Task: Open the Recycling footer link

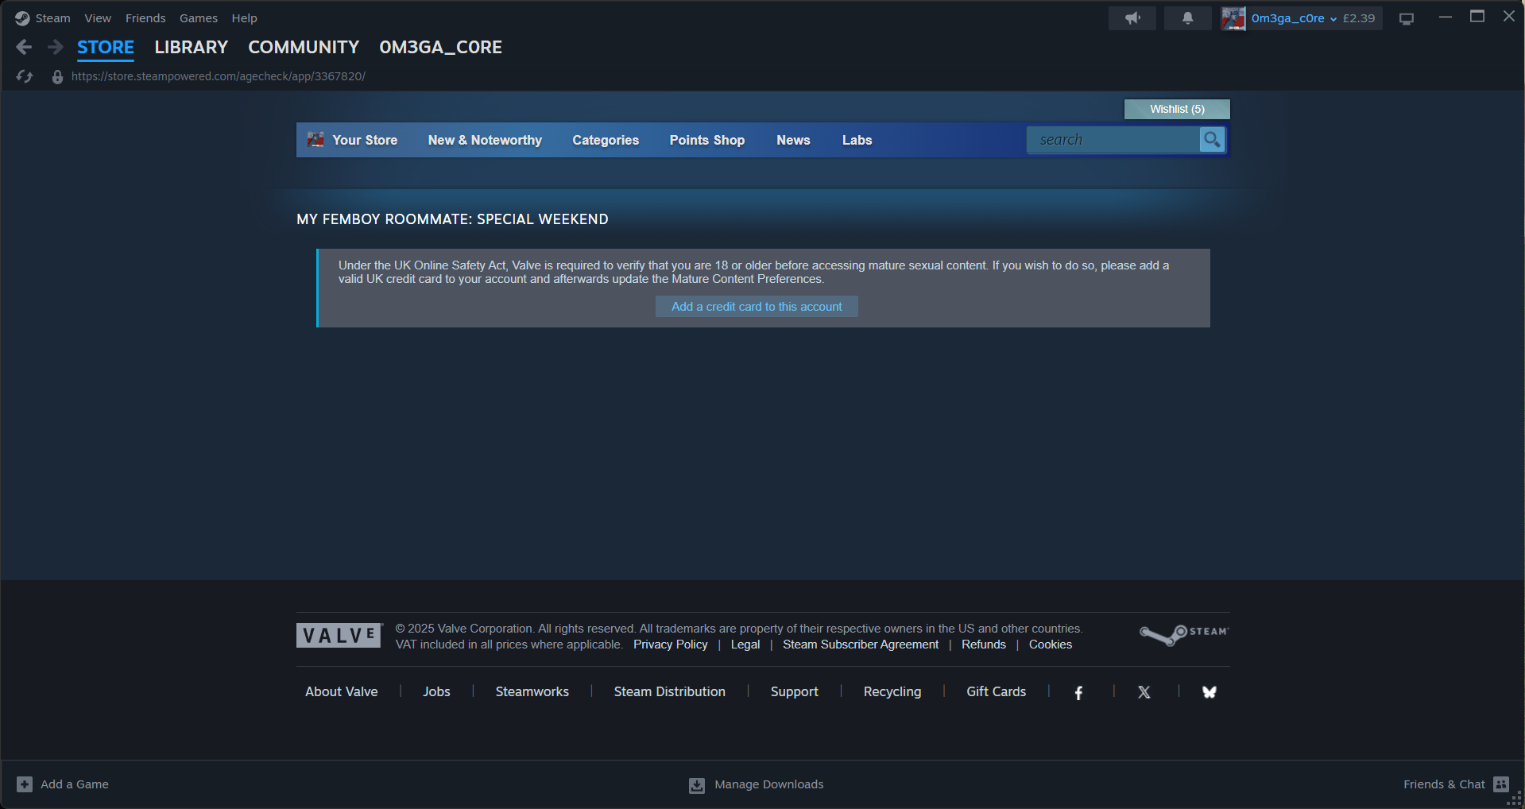Action: [x=892, y=691]
